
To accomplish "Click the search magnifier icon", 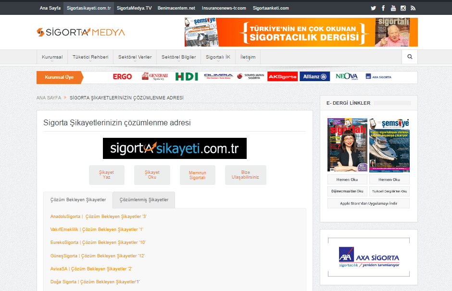I will [410, 57].
